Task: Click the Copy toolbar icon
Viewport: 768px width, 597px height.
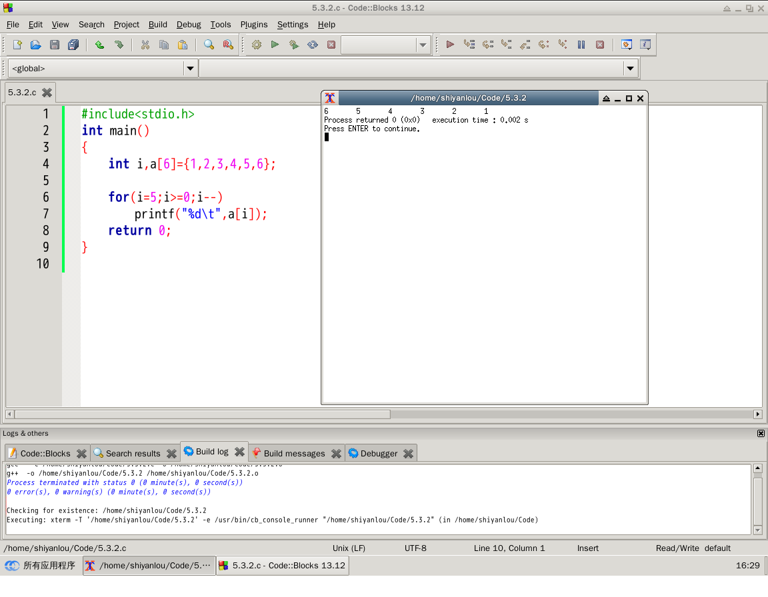Action: 163,45
